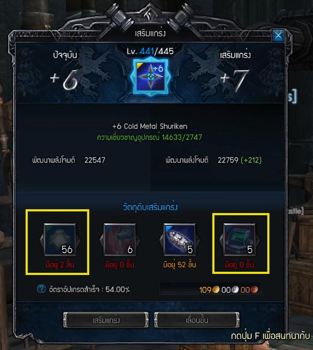313x350 pixels.
Task: Select the hammer material slot needing 6
Action: point(120,240)
